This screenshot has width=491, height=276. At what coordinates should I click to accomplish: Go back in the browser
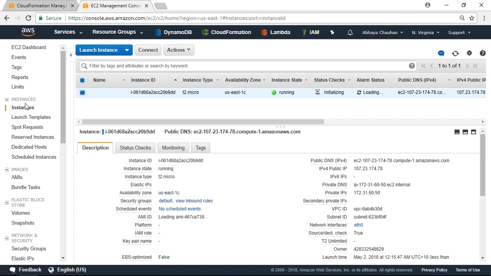click(7, 18)
